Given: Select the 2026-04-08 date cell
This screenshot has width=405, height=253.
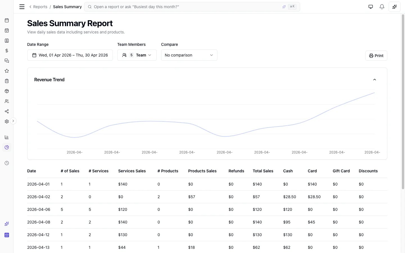Looking at the screenshot, I should [x=39, y=222].
